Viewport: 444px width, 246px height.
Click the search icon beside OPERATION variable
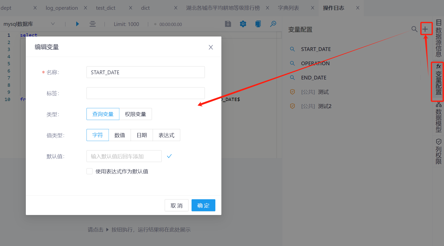(292, 63)
